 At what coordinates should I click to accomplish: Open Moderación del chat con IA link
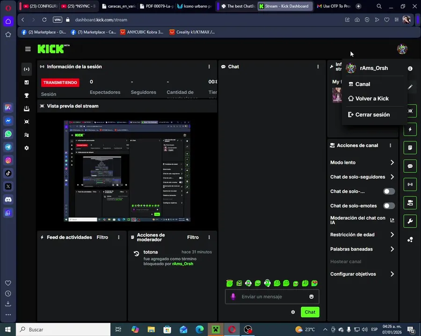tap(362, 220)
